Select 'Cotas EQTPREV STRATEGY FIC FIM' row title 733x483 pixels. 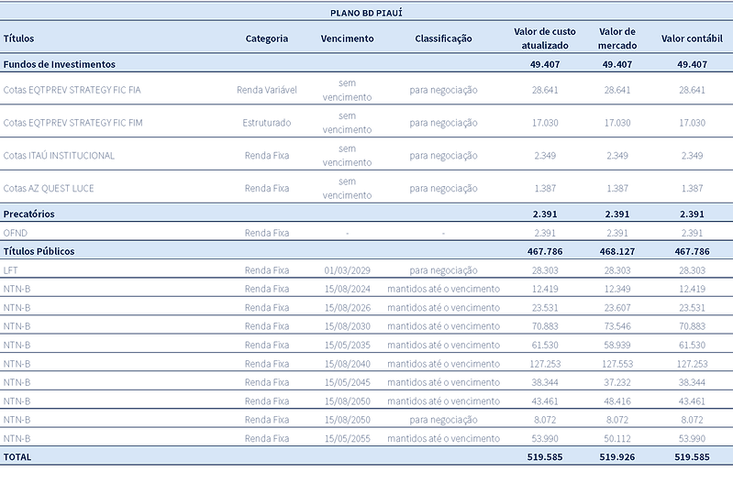(72, 123)
